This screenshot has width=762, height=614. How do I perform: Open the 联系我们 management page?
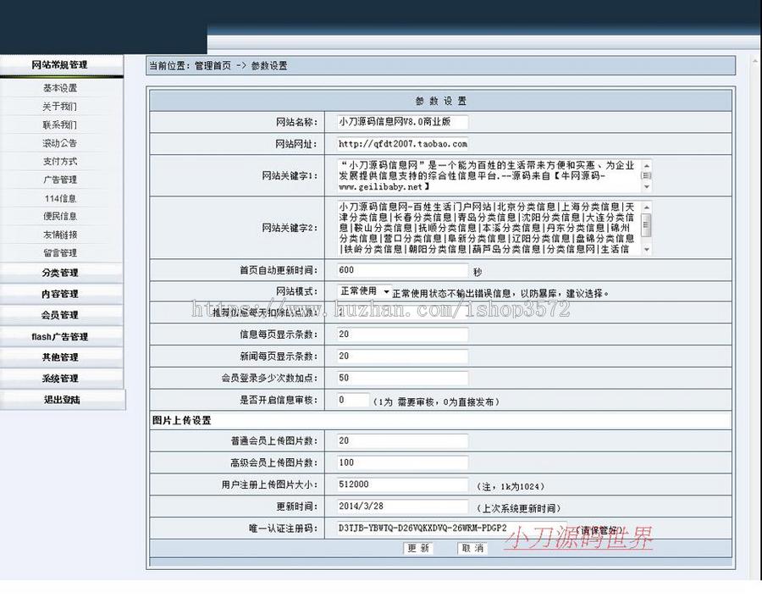point(59,124)
